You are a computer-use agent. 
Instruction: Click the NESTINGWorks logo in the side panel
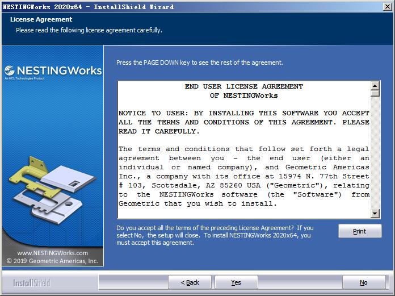coord(53,72)
